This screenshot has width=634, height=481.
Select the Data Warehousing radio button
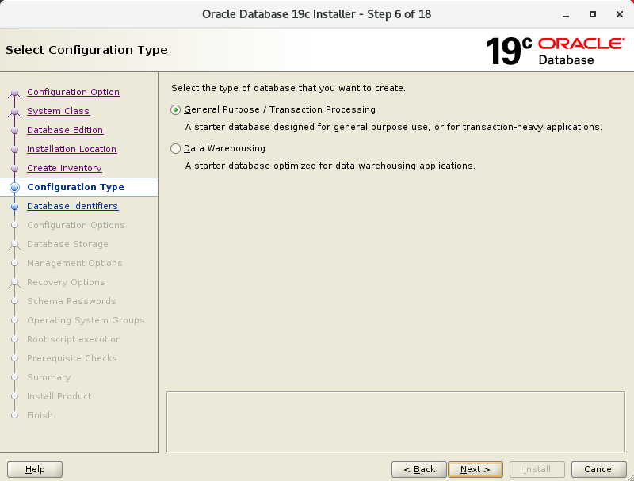coord(175,149)
